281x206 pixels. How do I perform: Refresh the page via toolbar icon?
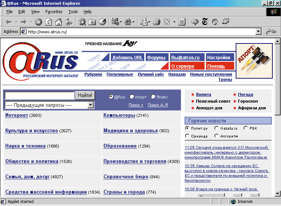tap(49, 22)
